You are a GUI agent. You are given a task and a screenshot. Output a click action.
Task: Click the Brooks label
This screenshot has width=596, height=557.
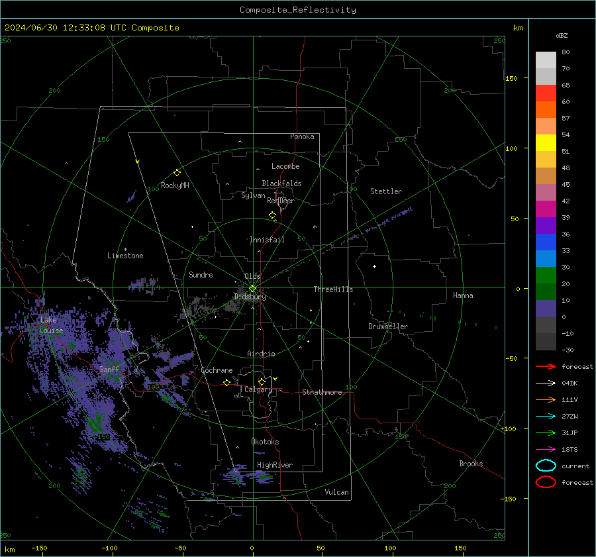pyautogui.click(x=471, y=464)
